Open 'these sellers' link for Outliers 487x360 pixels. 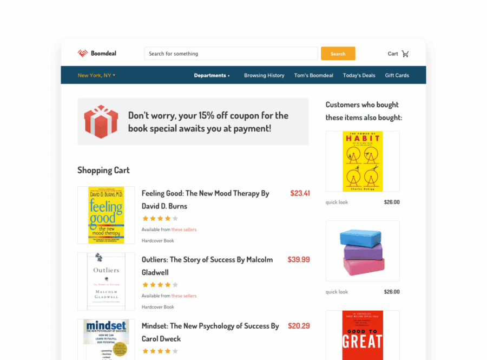[x=184, y=296]
